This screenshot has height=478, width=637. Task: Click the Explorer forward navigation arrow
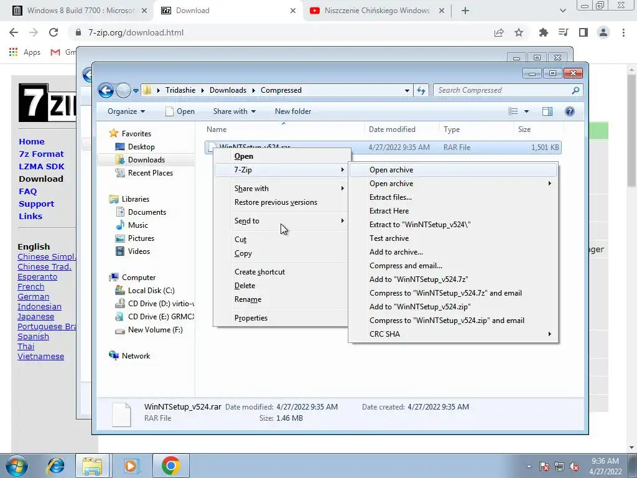[x=123, y=90]
